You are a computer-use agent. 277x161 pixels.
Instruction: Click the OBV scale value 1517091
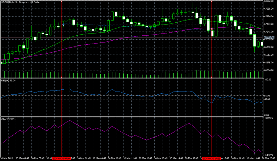[268, 155]
